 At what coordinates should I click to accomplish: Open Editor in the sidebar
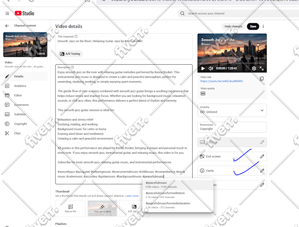point(25,95)
